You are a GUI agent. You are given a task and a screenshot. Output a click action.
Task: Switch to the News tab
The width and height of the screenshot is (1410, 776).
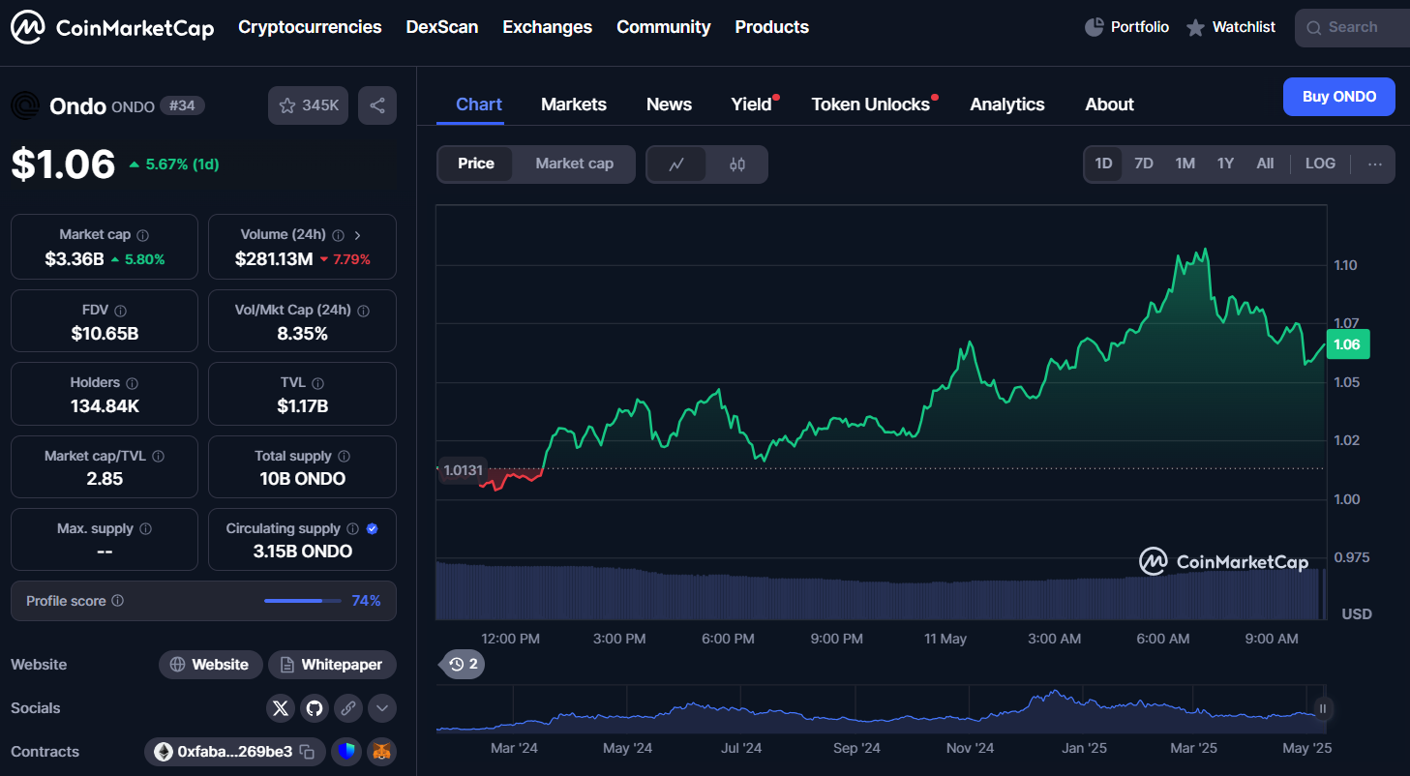pos(669,104)
